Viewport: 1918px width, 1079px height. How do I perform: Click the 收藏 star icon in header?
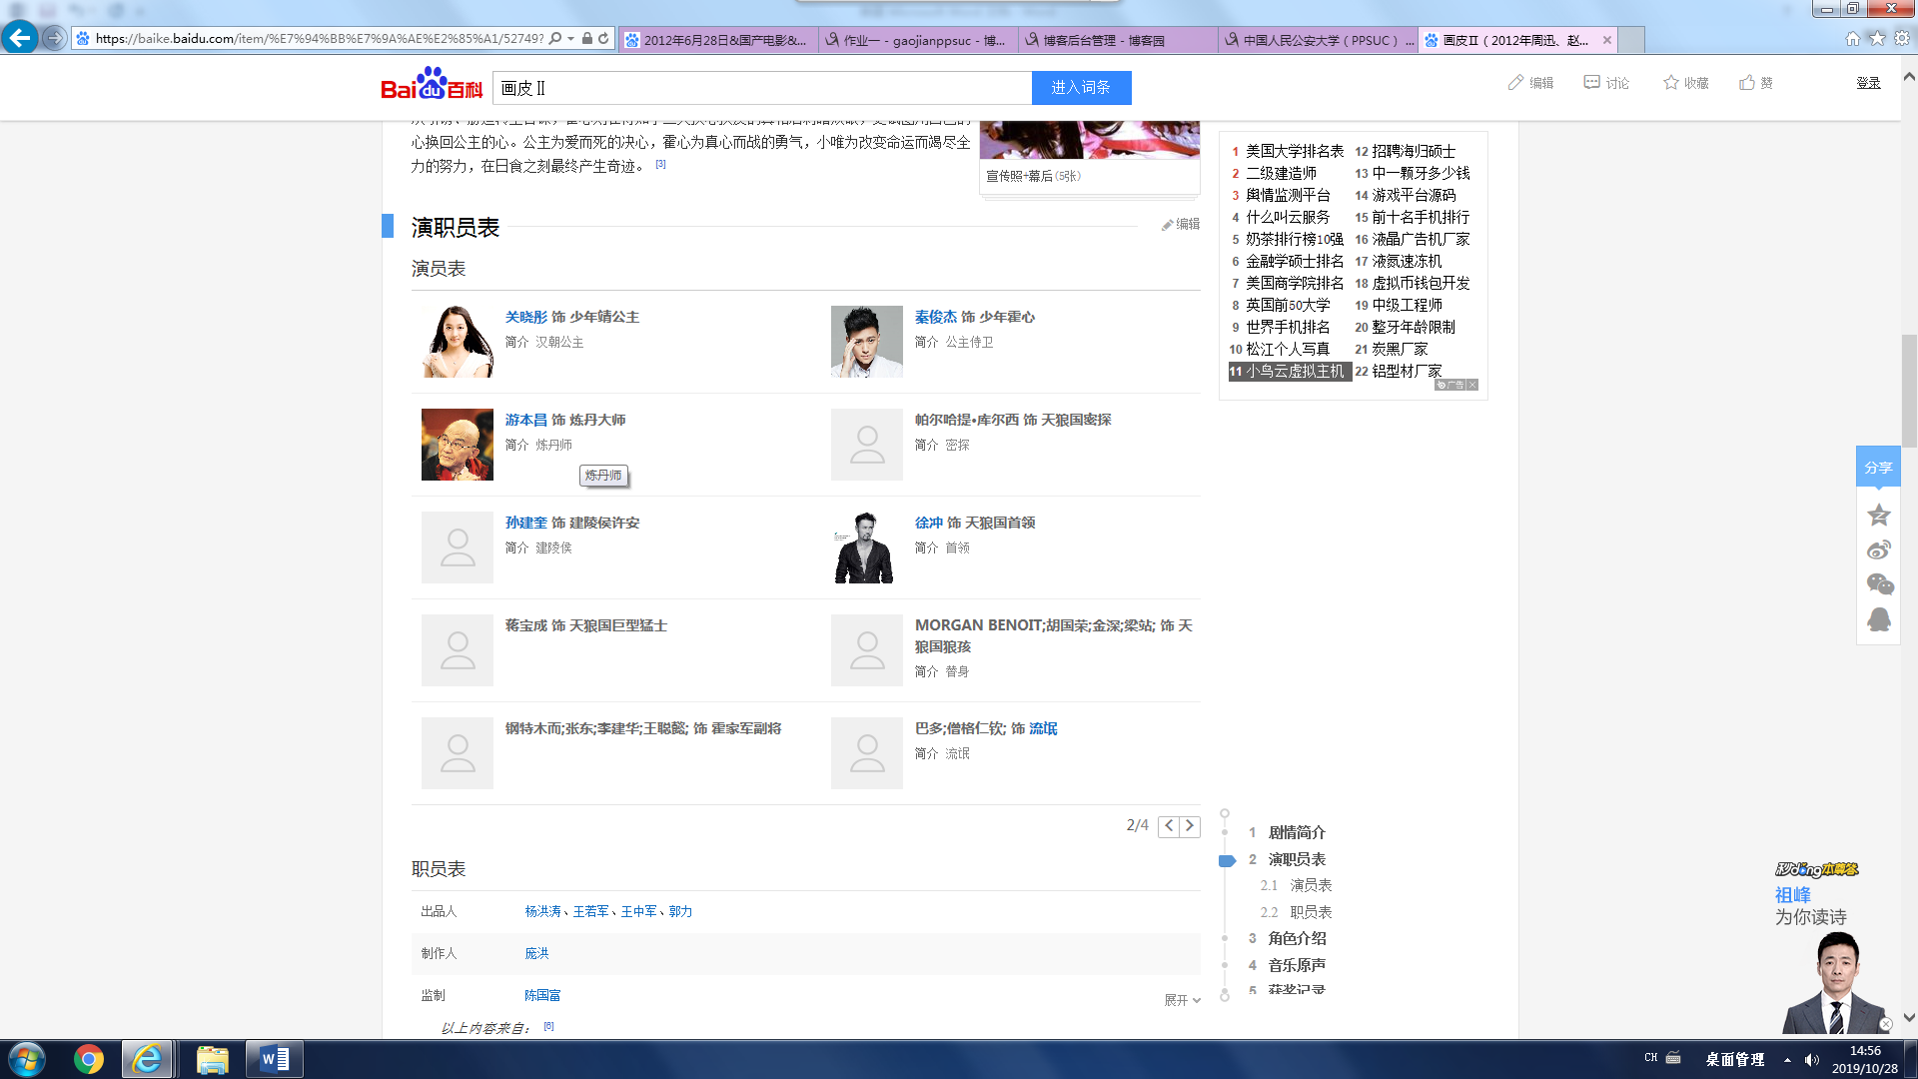(x=1670, y=83)
